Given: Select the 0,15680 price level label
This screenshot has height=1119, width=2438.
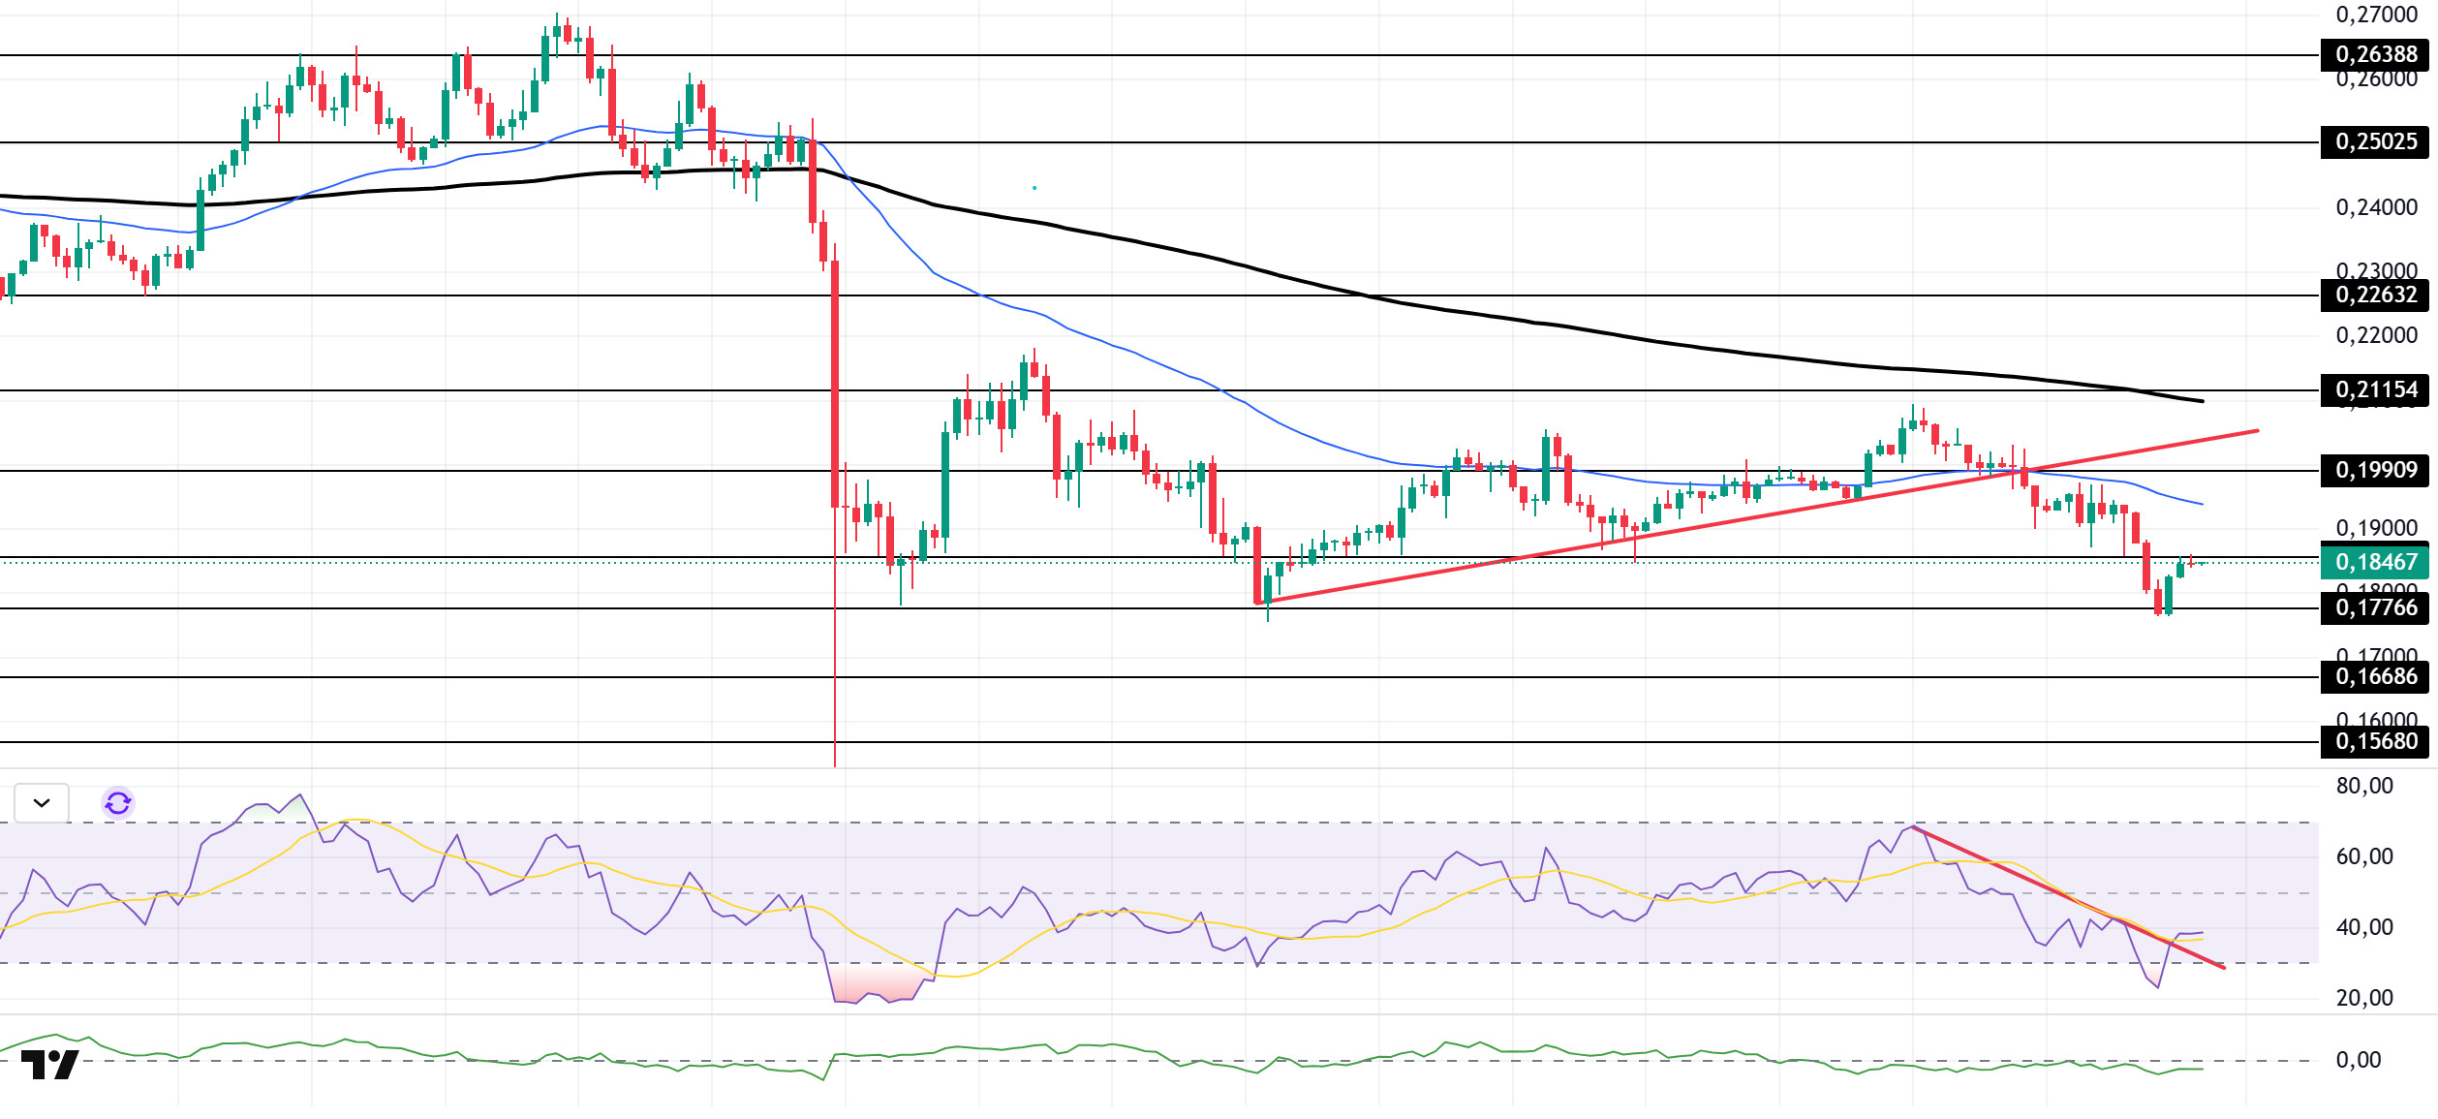Looking at the screenshot, I should coord(2374,742).
